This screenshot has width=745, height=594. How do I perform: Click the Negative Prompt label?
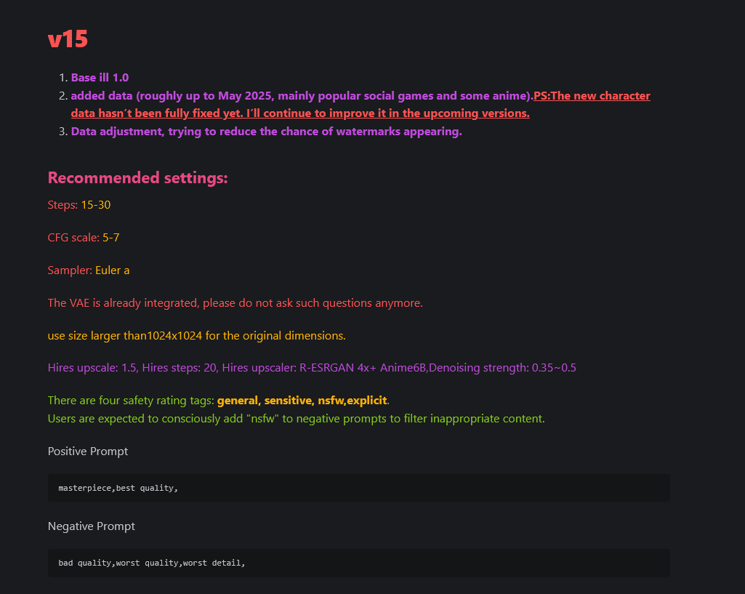(x=92, y=526)
